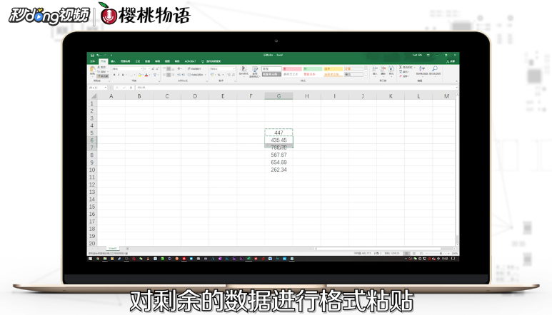Open Conditional Formatting (条件格式)
Viewport: 552px width, 315px height.
pyautogui.click(x=244, y=71)
